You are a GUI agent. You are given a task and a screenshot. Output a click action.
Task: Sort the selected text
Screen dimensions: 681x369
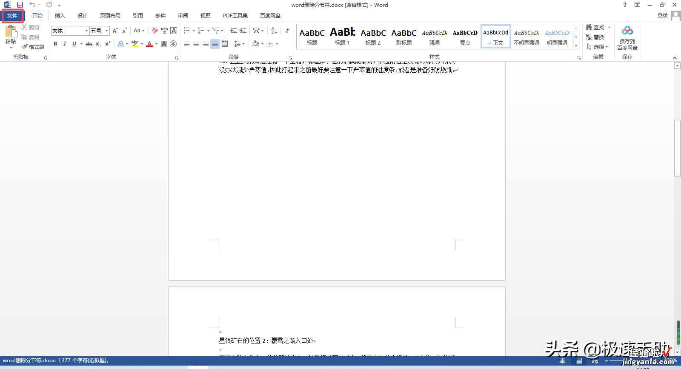(274, 31)
